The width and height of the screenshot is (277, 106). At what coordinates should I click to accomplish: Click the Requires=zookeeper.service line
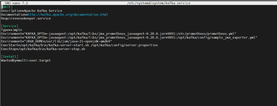[x=26, y=18]
